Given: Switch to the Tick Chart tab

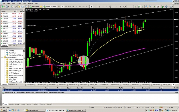Looking at the screenshot, I should [x=12, y=46].
